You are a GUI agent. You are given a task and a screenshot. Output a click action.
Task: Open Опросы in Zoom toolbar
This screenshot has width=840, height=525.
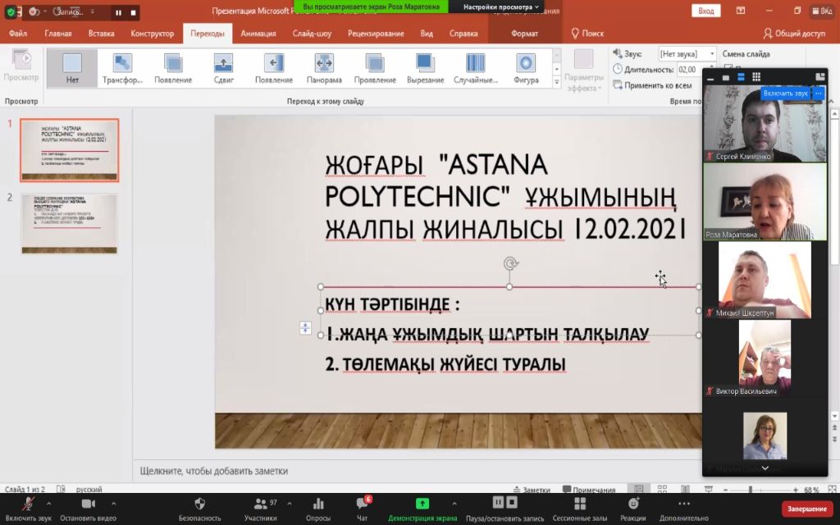click(x=318, y=509)
